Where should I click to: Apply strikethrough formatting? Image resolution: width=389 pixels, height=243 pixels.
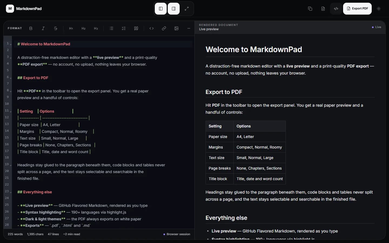pyautogui.click(x=56, y=28)
